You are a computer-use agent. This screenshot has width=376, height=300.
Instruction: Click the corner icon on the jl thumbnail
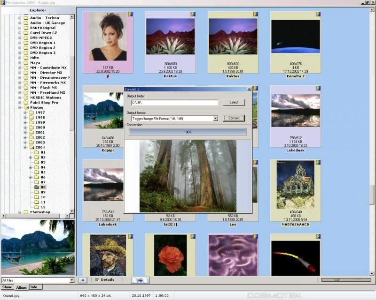pos(130,14)
